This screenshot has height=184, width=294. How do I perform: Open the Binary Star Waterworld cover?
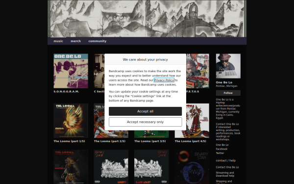tap(192, 167)
